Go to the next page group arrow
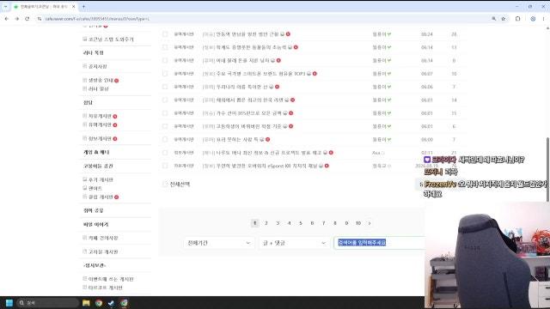 tap(370, 223)
